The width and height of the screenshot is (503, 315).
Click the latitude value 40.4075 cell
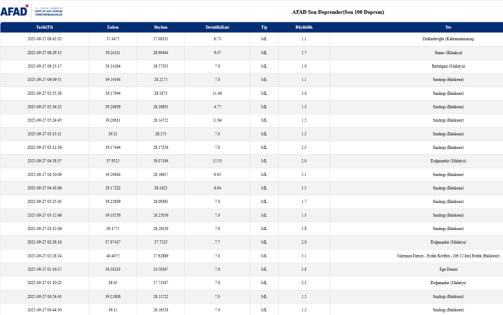112,255
